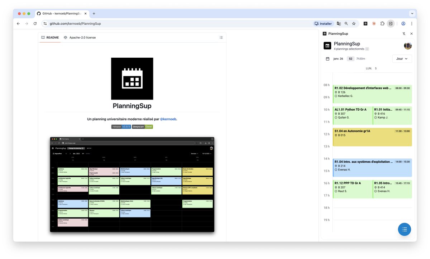
Task: View site information icon in address bar
Action: pyautogui.click(x=45, y=24)
